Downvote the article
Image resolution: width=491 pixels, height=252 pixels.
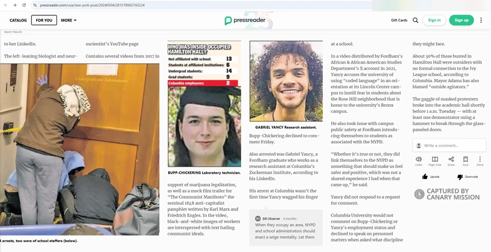468,177
